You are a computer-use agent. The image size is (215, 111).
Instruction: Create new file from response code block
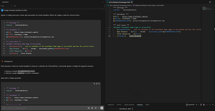(99, 83)
